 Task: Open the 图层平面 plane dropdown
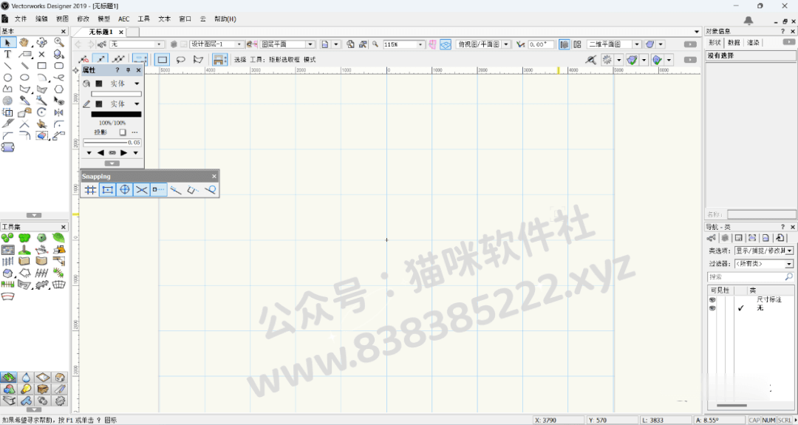(287, 44)
